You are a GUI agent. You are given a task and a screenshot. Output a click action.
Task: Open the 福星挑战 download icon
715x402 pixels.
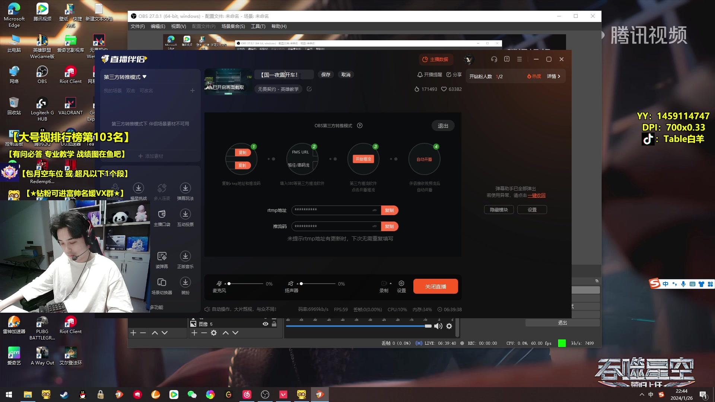point(139,188)
